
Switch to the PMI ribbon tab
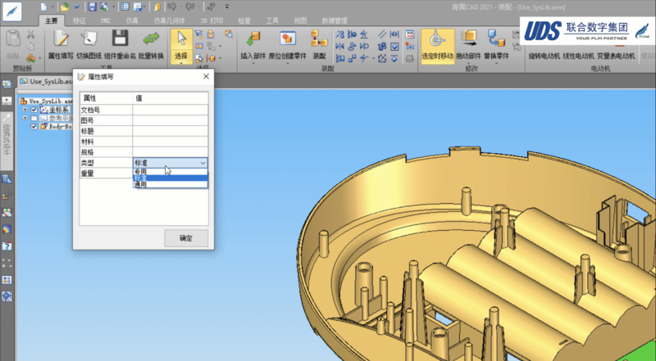point(106,20)
